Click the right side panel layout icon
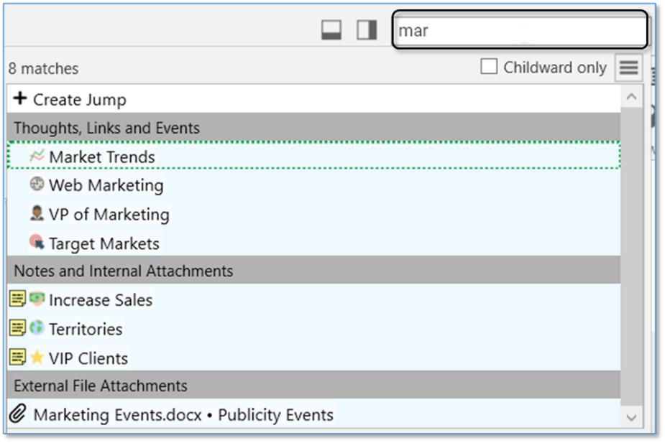This screenshot has width=665, height=443. [367, 30]
